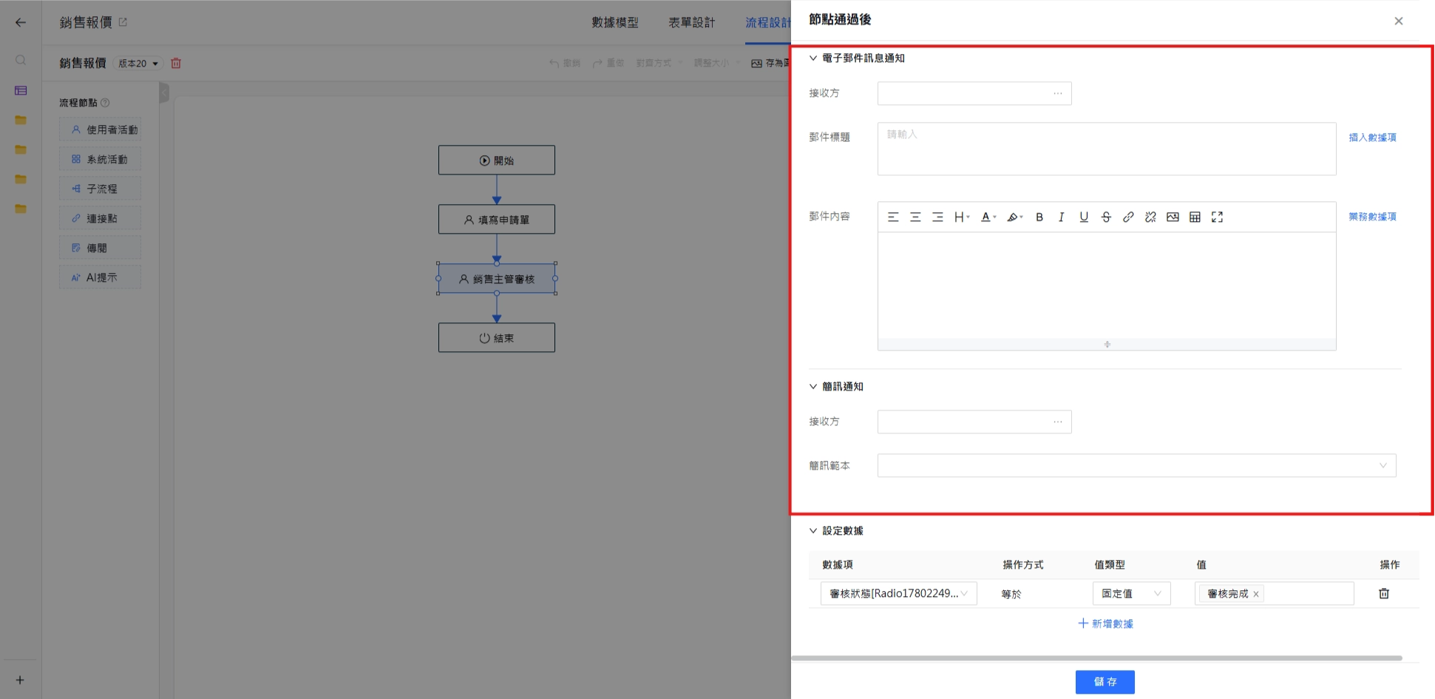Screen dimensions: 1435x699
Task: Select the 銷售主管審核 node on canvas
Action: point(497,279)
